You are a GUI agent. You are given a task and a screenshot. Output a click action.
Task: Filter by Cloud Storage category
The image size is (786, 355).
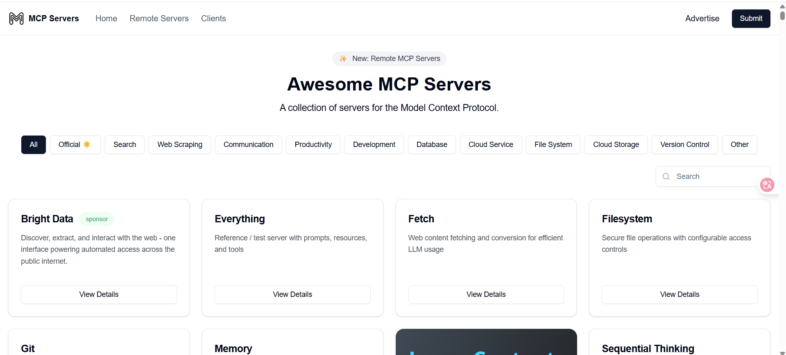(x=616, y=145)
